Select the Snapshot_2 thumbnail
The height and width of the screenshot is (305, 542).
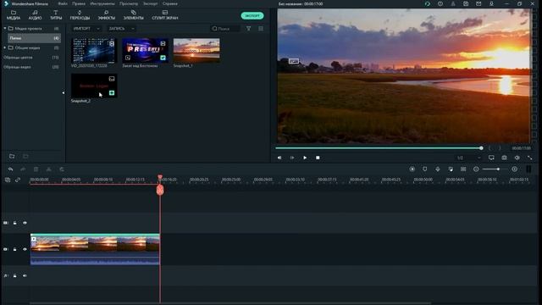point(94,86)
